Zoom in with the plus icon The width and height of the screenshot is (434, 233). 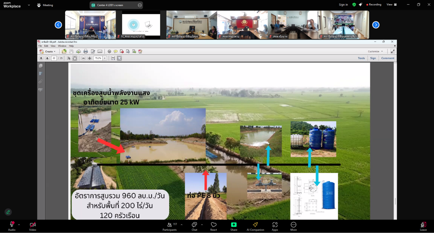pyautogui.click(x=90, y=58)
